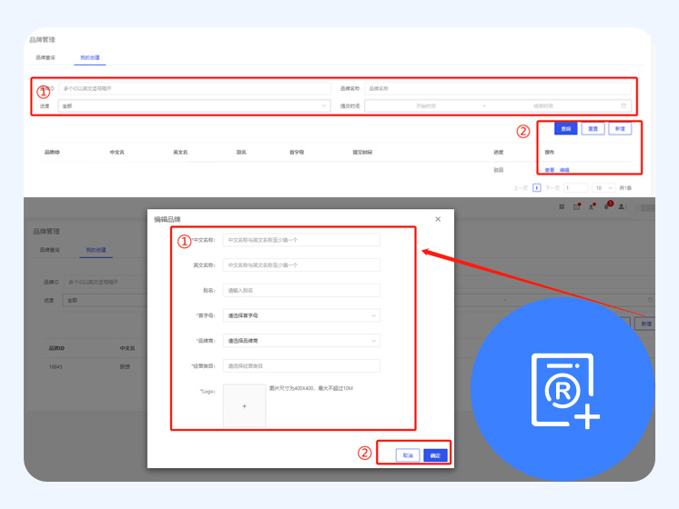Click the 重置 button

[x=593, y=129]
